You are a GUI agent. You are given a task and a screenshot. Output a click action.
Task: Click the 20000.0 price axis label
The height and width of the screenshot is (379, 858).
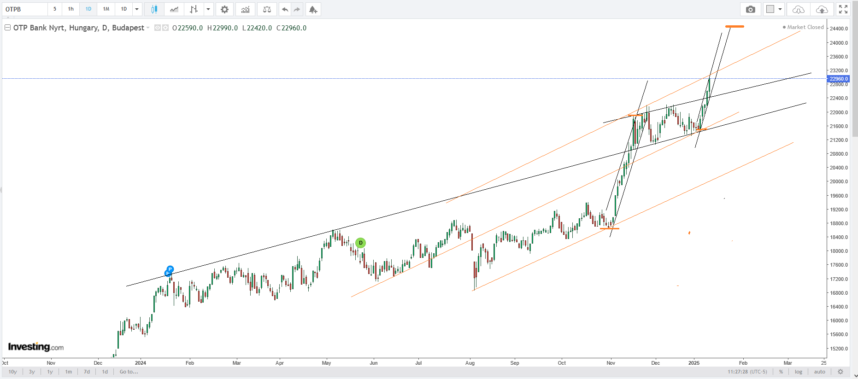coord(839,181)
